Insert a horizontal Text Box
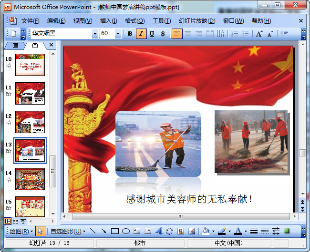This screenshot has width=310, height=252. 136,231
